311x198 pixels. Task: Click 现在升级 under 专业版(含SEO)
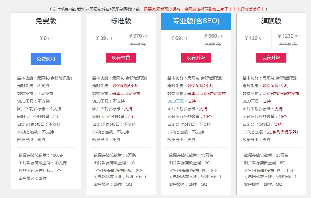(196, 58)
